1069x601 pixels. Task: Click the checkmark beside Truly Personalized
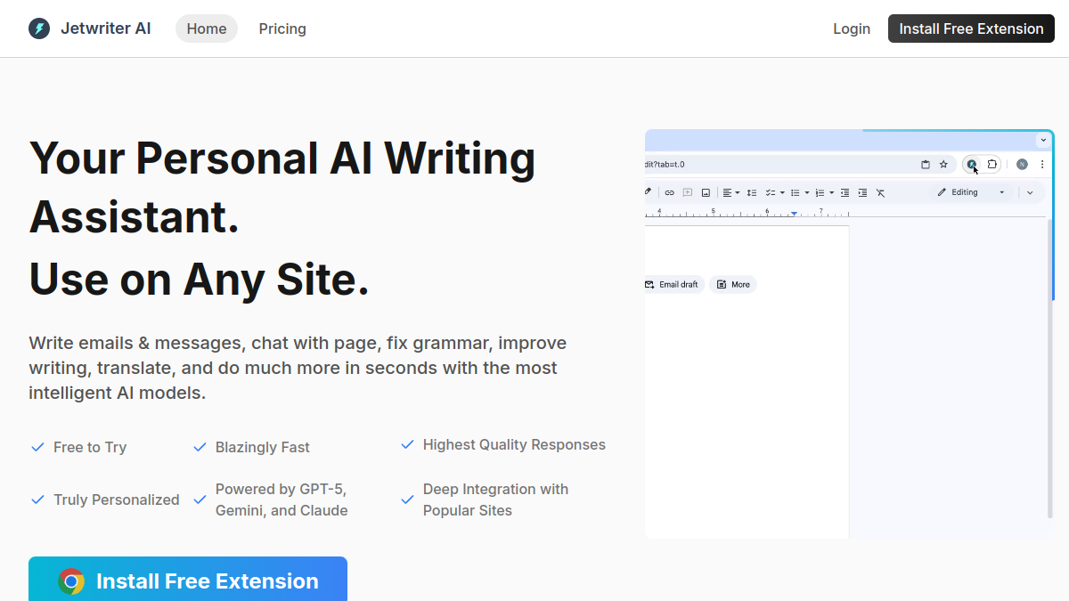37,499
